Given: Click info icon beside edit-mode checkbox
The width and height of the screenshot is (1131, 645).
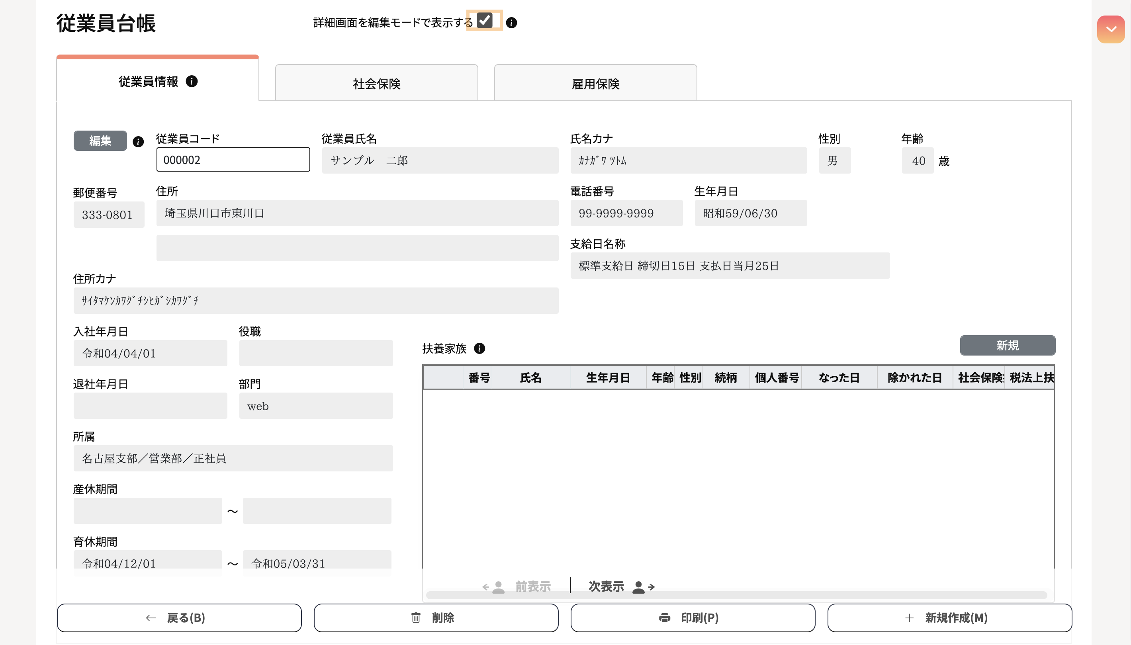Looking at the screenshot, I should (511, 23).
